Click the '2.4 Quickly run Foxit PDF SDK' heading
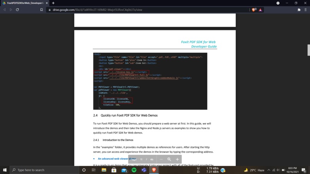This screenshot has height=174, width=310. 125,115
